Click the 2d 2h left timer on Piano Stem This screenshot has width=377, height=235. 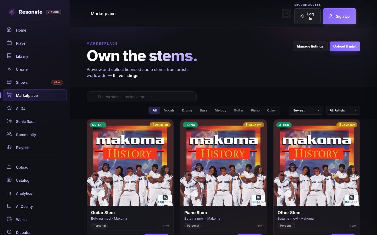(x=254, y=125)
